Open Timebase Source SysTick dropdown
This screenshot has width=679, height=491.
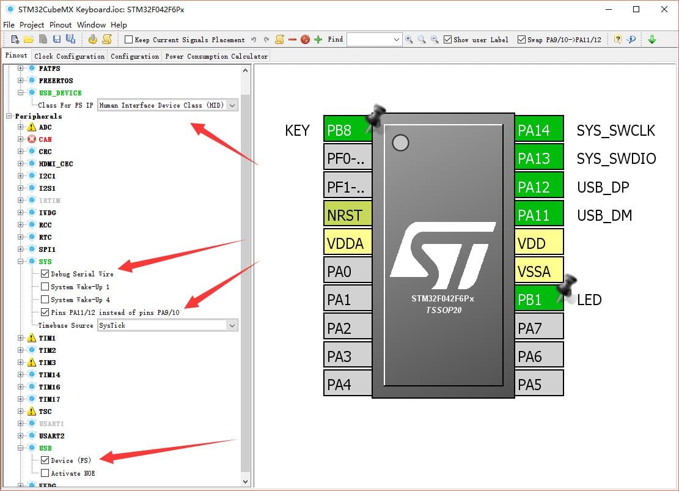pos(232,325)
